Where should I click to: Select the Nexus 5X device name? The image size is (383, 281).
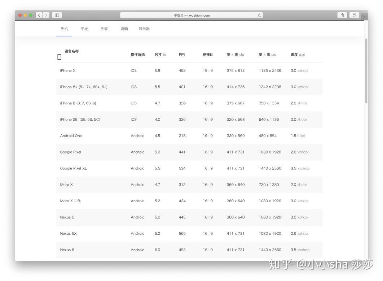[68, 234]
